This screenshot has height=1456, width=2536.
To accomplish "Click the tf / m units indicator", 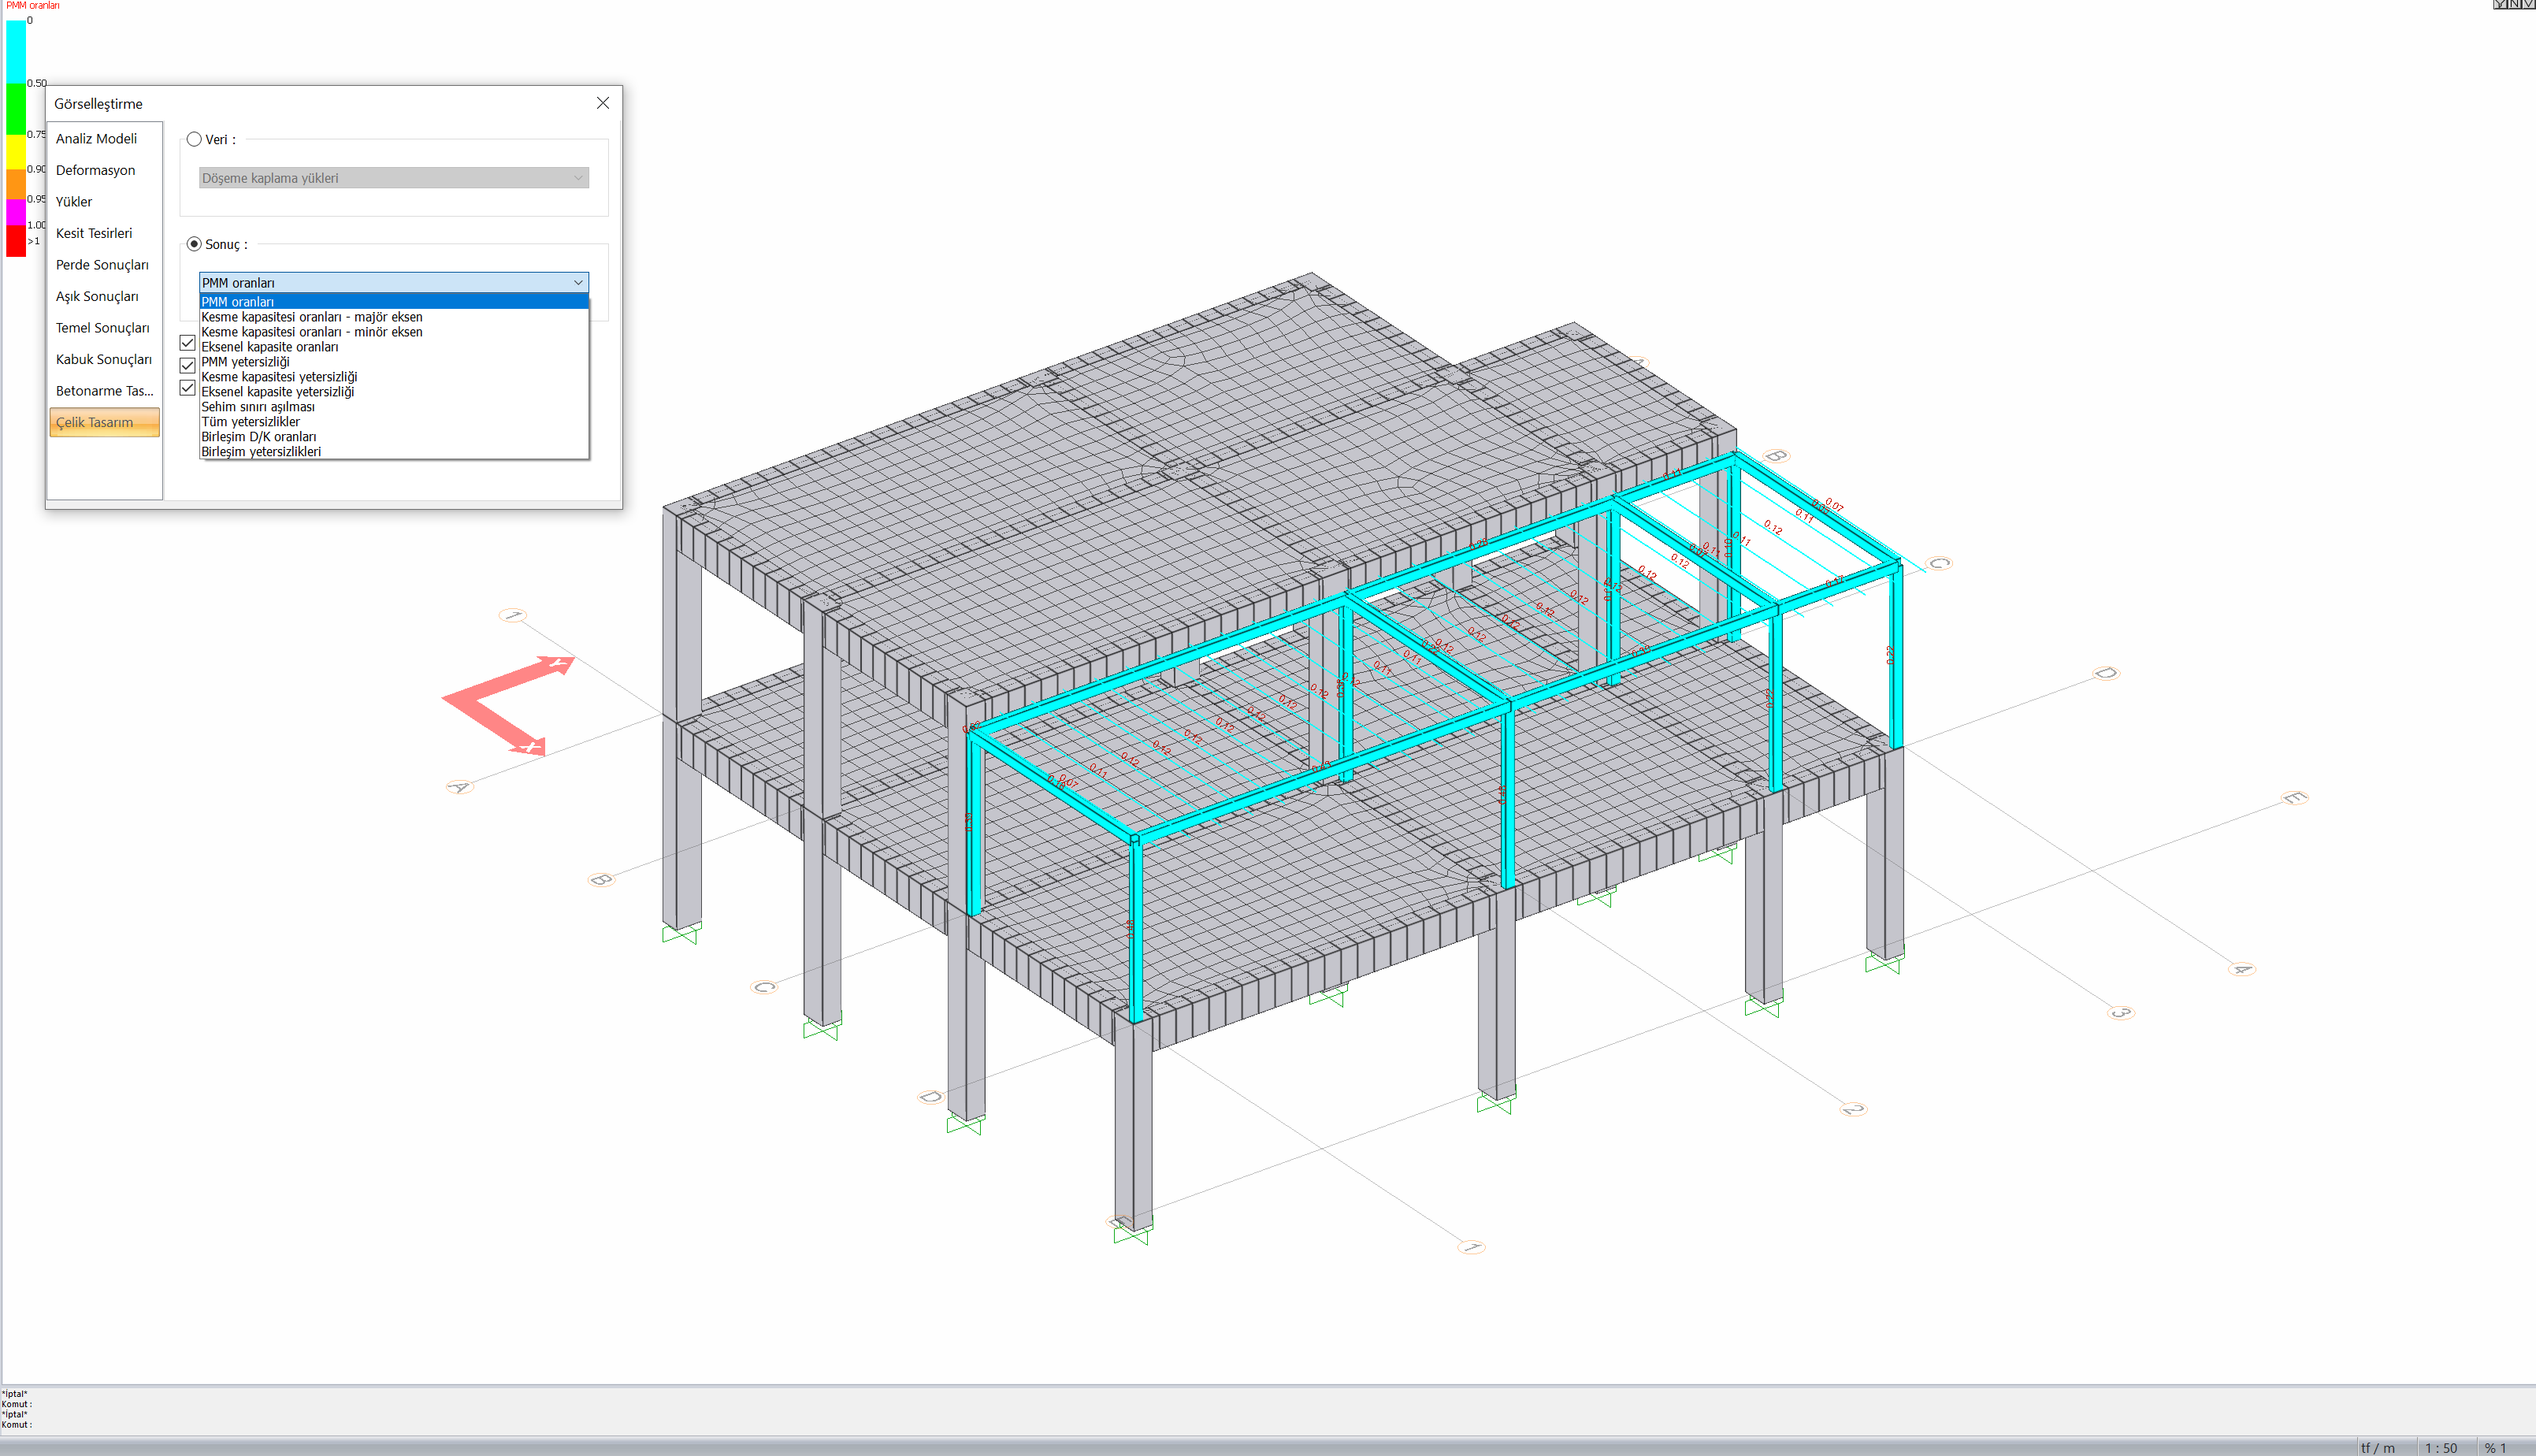I will pos(2377,1447).
